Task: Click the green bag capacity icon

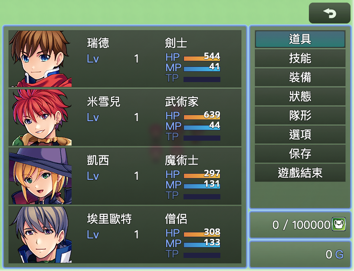Action: coord(339,224)
